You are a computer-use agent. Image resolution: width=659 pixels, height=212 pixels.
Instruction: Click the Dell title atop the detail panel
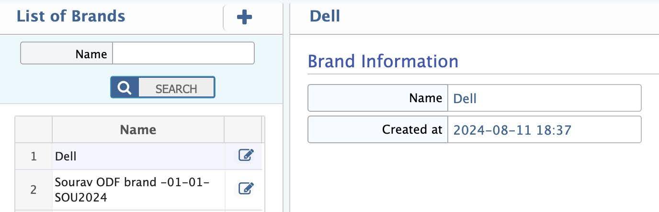click(325, 16)
